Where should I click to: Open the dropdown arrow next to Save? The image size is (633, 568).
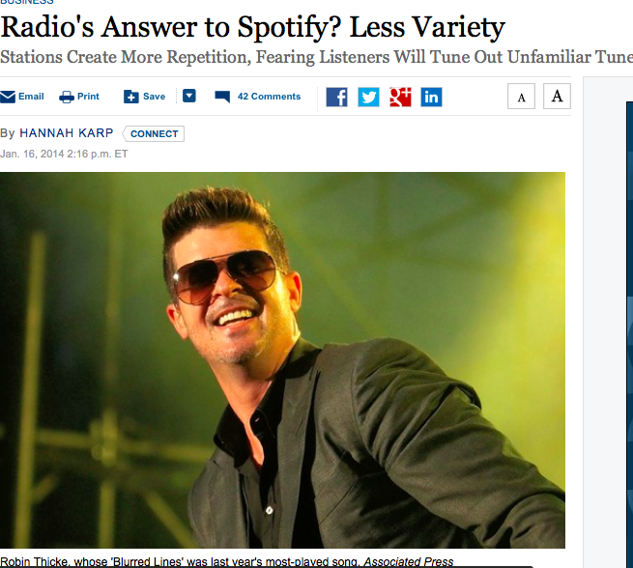pyautogui.click(x=189, y=96)
